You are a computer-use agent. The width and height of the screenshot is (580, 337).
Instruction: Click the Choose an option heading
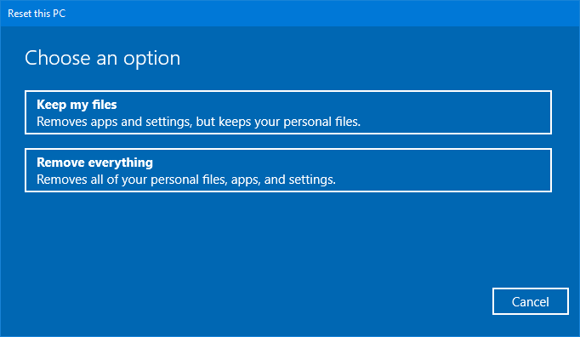pyautogui.click(x=102, y=58)
